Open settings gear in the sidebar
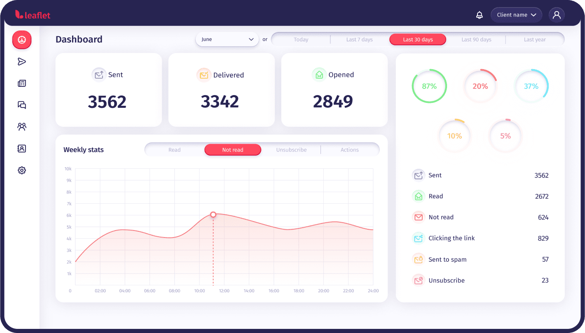Viewport: 585px width, 333px height. point(22,170)
